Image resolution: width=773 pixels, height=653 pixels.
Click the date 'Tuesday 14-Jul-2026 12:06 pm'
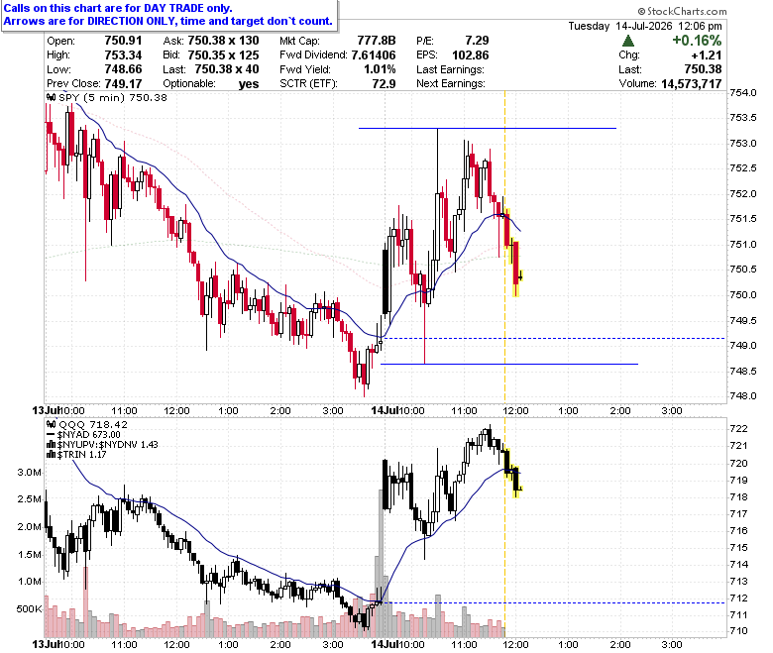645,26
